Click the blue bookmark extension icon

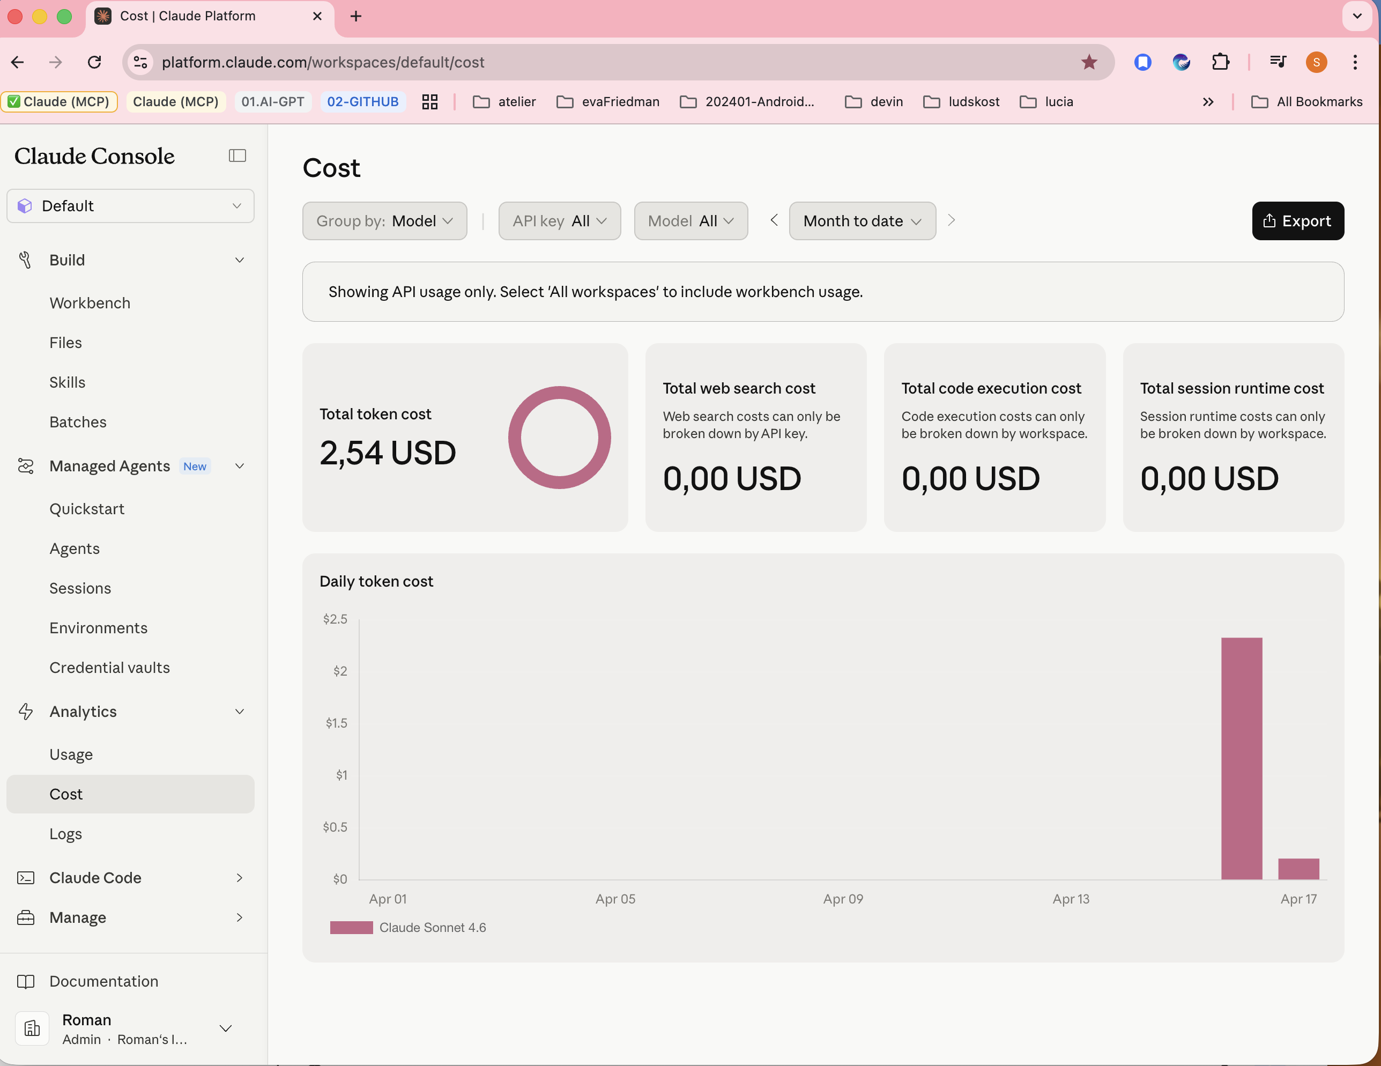coord(1142,62)
